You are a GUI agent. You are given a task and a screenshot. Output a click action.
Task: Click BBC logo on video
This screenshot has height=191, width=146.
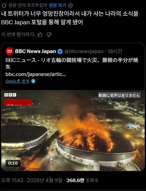coord(10,95)
